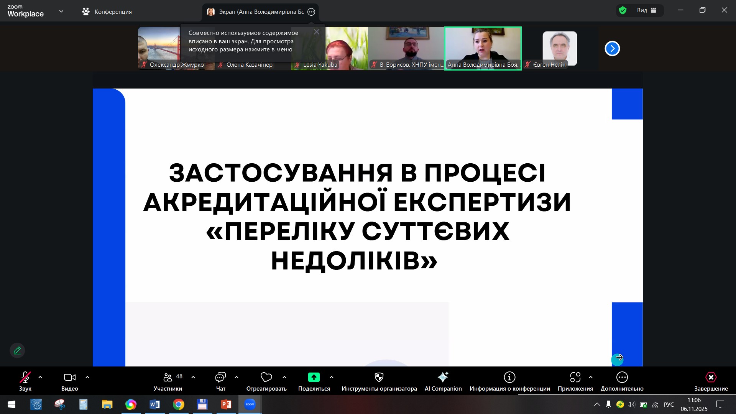736x414 pixels.
Task: Open shared screen options ellipsis menu
Action: 311,12
